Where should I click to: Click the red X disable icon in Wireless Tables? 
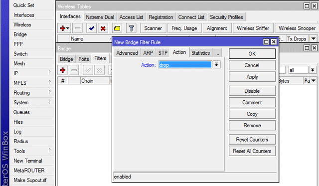tap(103, 28)
